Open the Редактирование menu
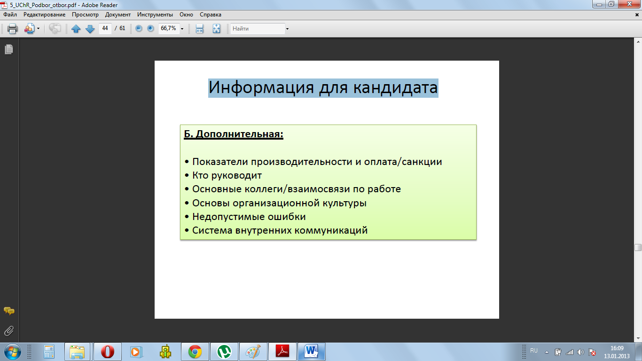The width and height of the screenshot is (642, 361). 45,15
